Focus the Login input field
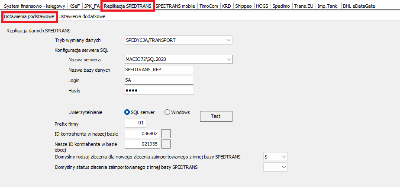 (x=158, y=80)
